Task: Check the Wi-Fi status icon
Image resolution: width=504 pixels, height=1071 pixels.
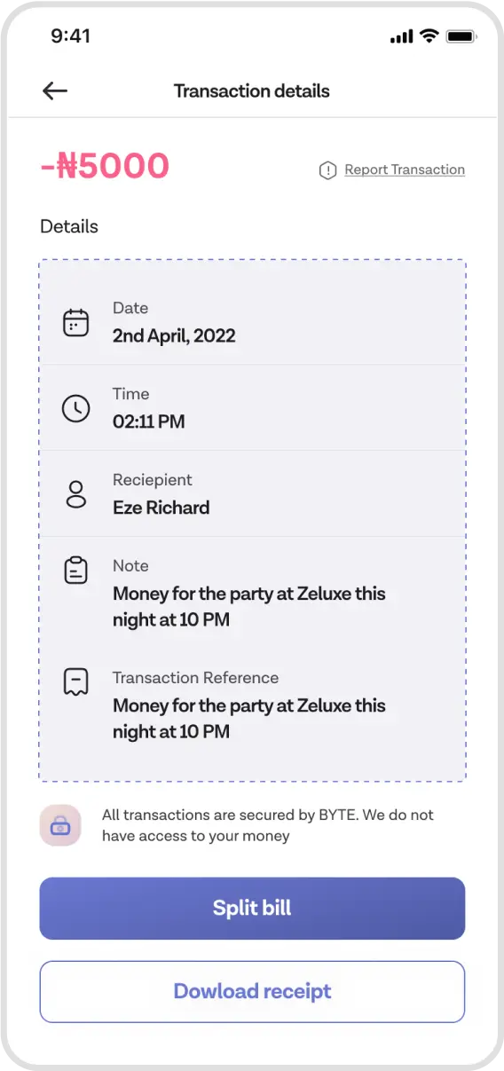Action: point(429,36)
